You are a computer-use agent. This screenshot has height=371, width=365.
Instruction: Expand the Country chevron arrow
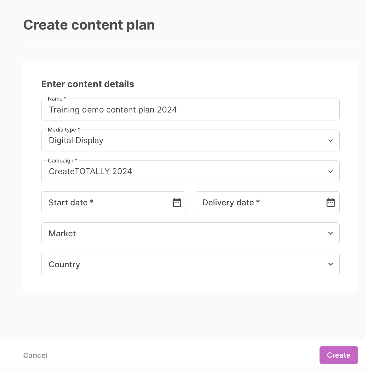[331, 264]
